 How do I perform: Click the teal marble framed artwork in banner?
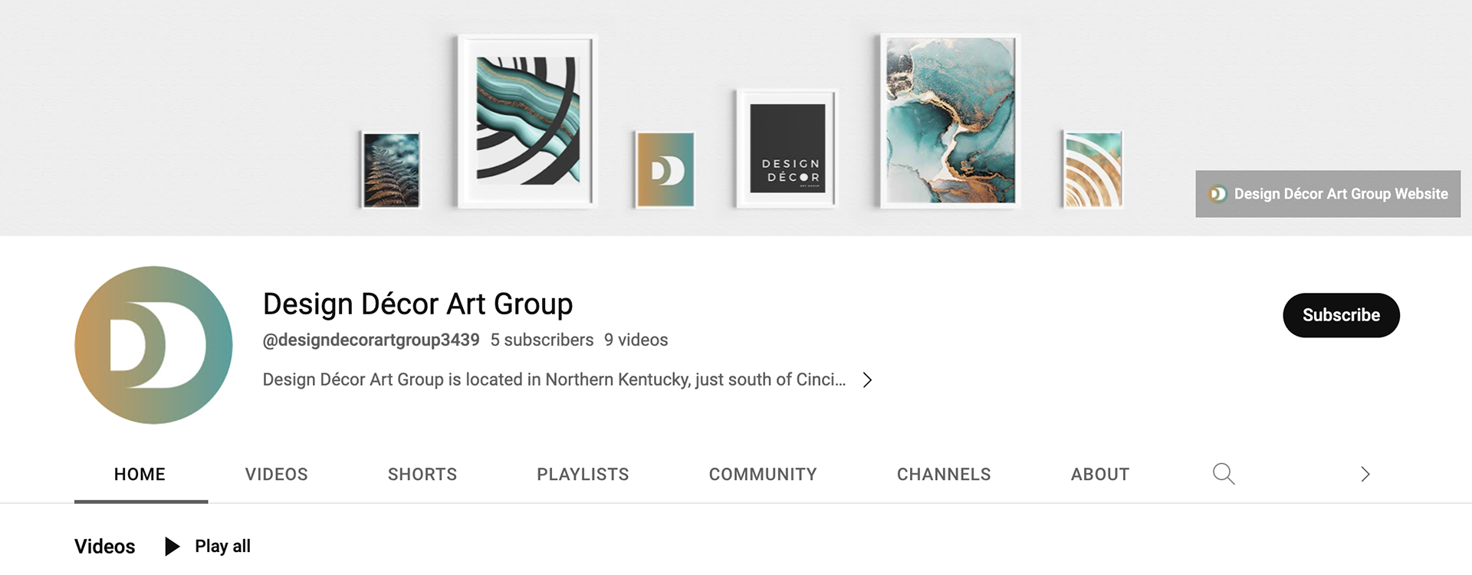pyautogui.click(x=950, y=120)
